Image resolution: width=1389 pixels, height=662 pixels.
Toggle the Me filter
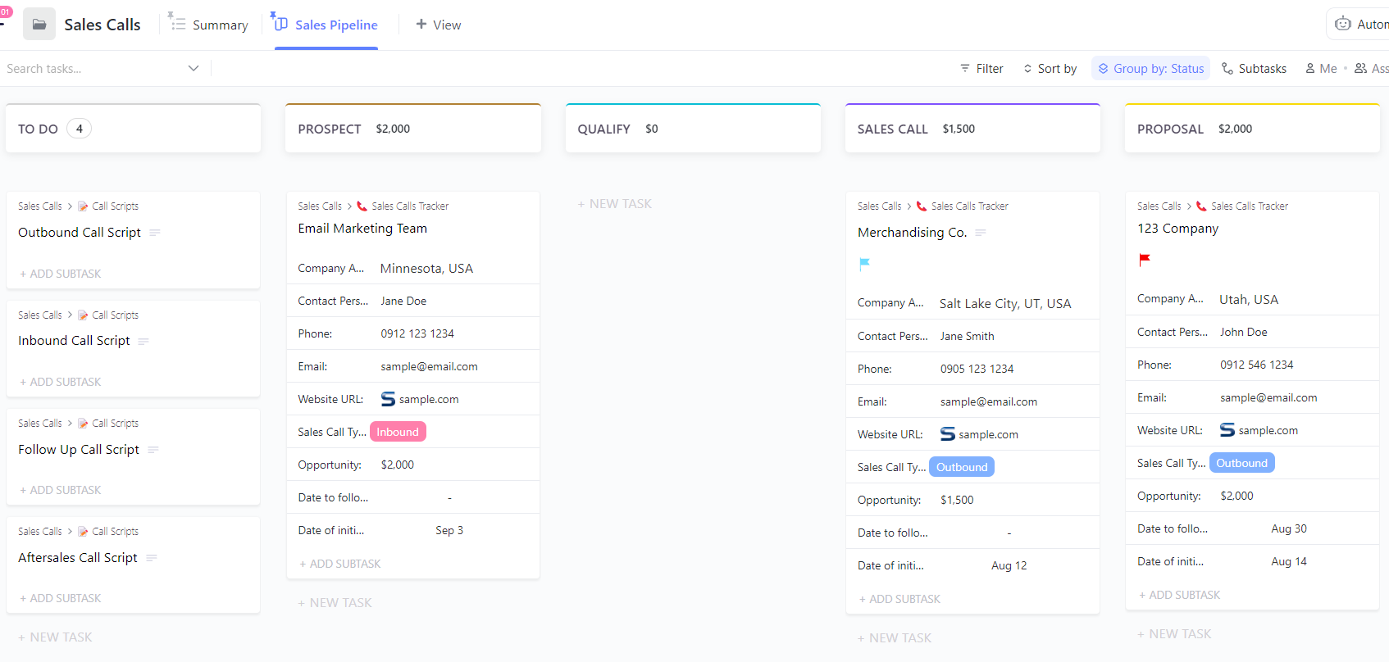[x=1322, y=69]
